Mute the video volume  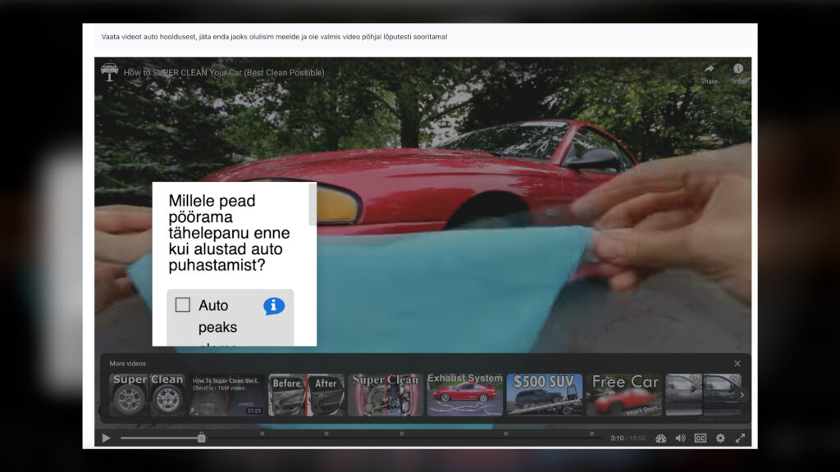pyautogui.click(x=680, y=438)
